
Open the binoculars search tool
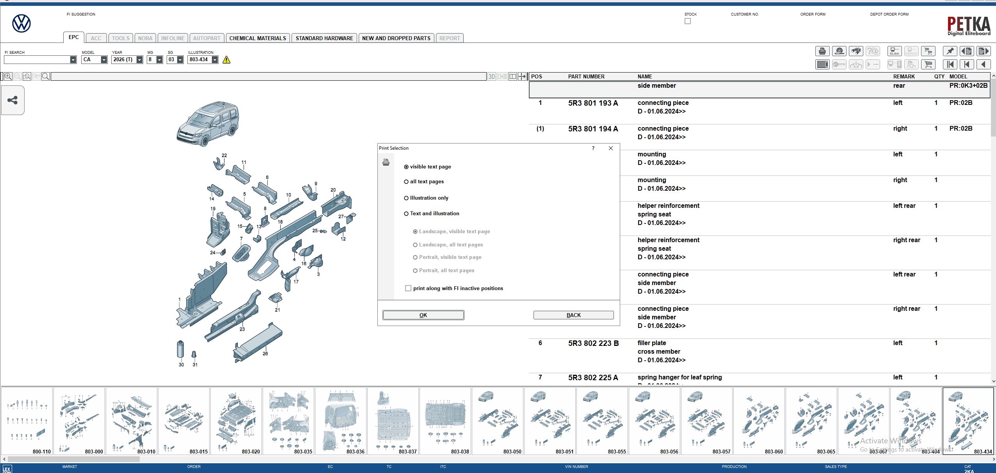pyautogui.click(x=856, y=51)
